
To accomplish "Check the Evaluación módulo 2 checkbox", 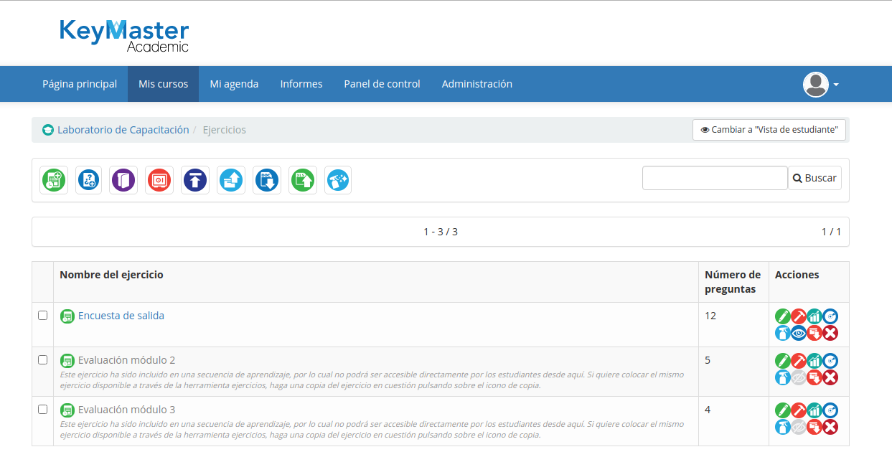I will [x=42, y=360].
